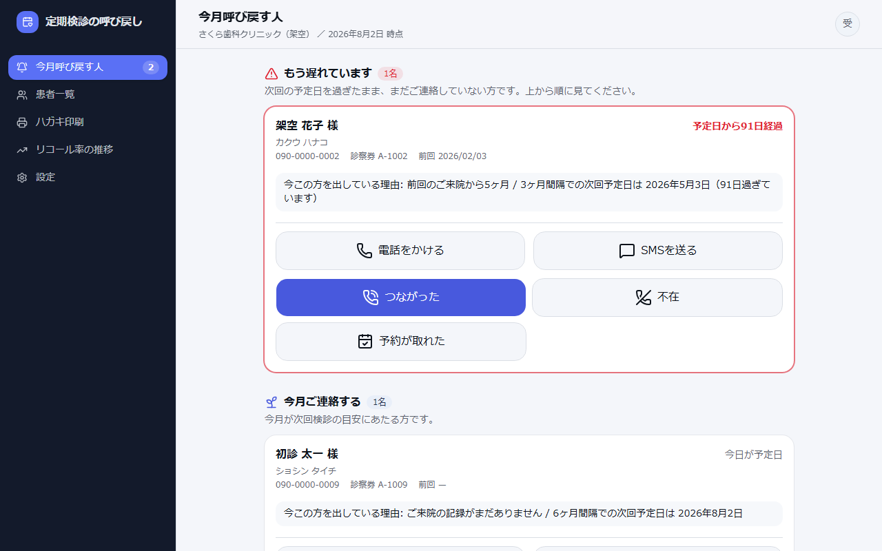
Task: Click the patient name 架空 花子 様
Action: (x=307, y=126)
